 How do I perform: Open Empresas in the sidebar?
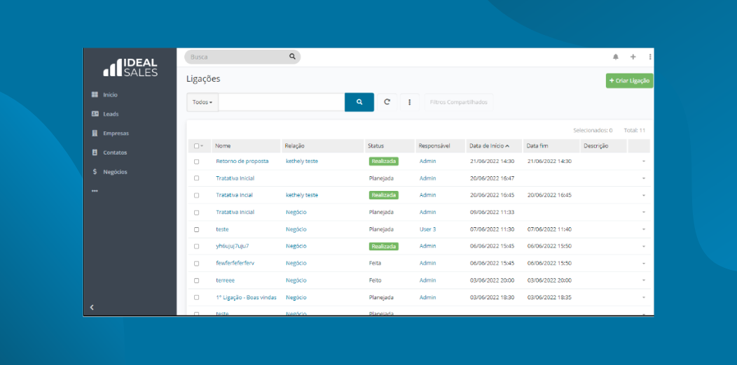(116, 134)
